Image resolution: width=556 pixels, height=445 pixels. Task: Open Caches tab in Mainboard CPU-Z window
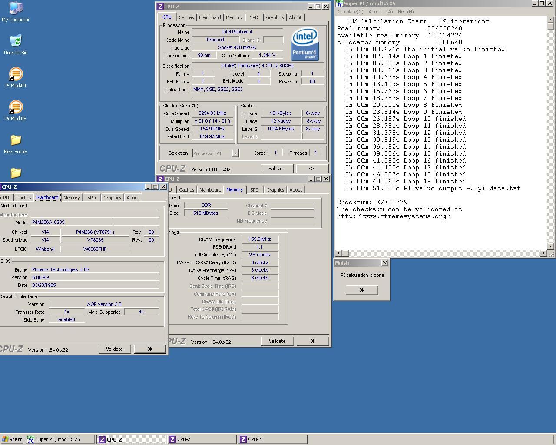point(23,198)
